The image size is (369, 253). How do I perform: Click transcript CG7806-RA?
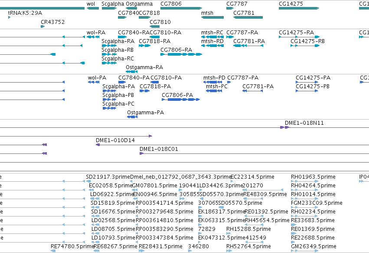point(181,54)
